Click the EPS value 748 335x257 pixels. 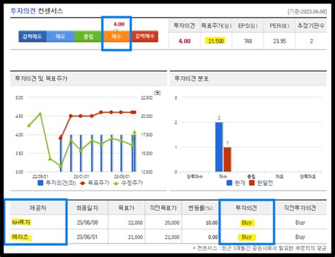(x=248, y=41)
